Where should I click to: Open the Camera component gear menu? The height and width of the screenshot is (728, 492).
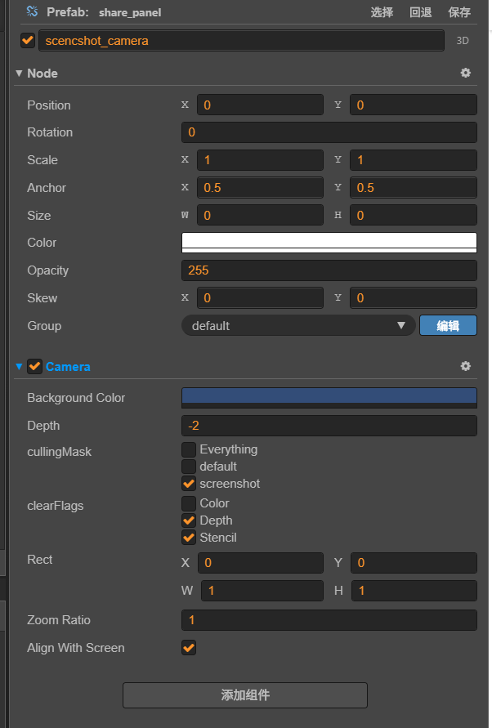tap(466, 366)
